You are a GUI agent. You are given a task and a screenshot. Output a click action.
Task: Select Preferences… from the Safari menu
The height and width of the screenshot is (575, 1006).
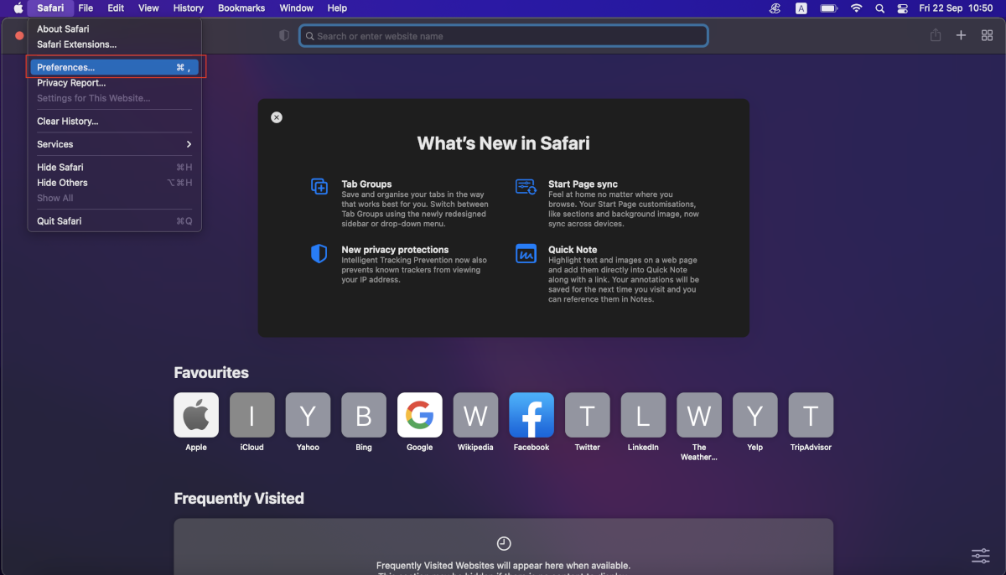point(114,67)
